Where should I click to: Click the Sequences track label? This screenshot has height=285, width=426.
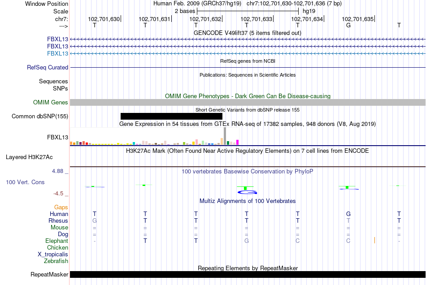(53, 81)
